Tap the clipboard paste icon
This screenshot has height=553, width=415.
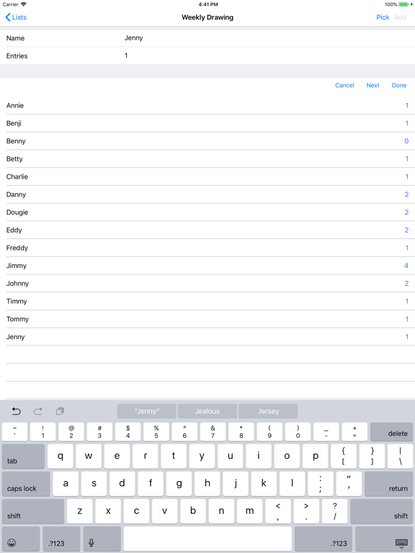60,411
